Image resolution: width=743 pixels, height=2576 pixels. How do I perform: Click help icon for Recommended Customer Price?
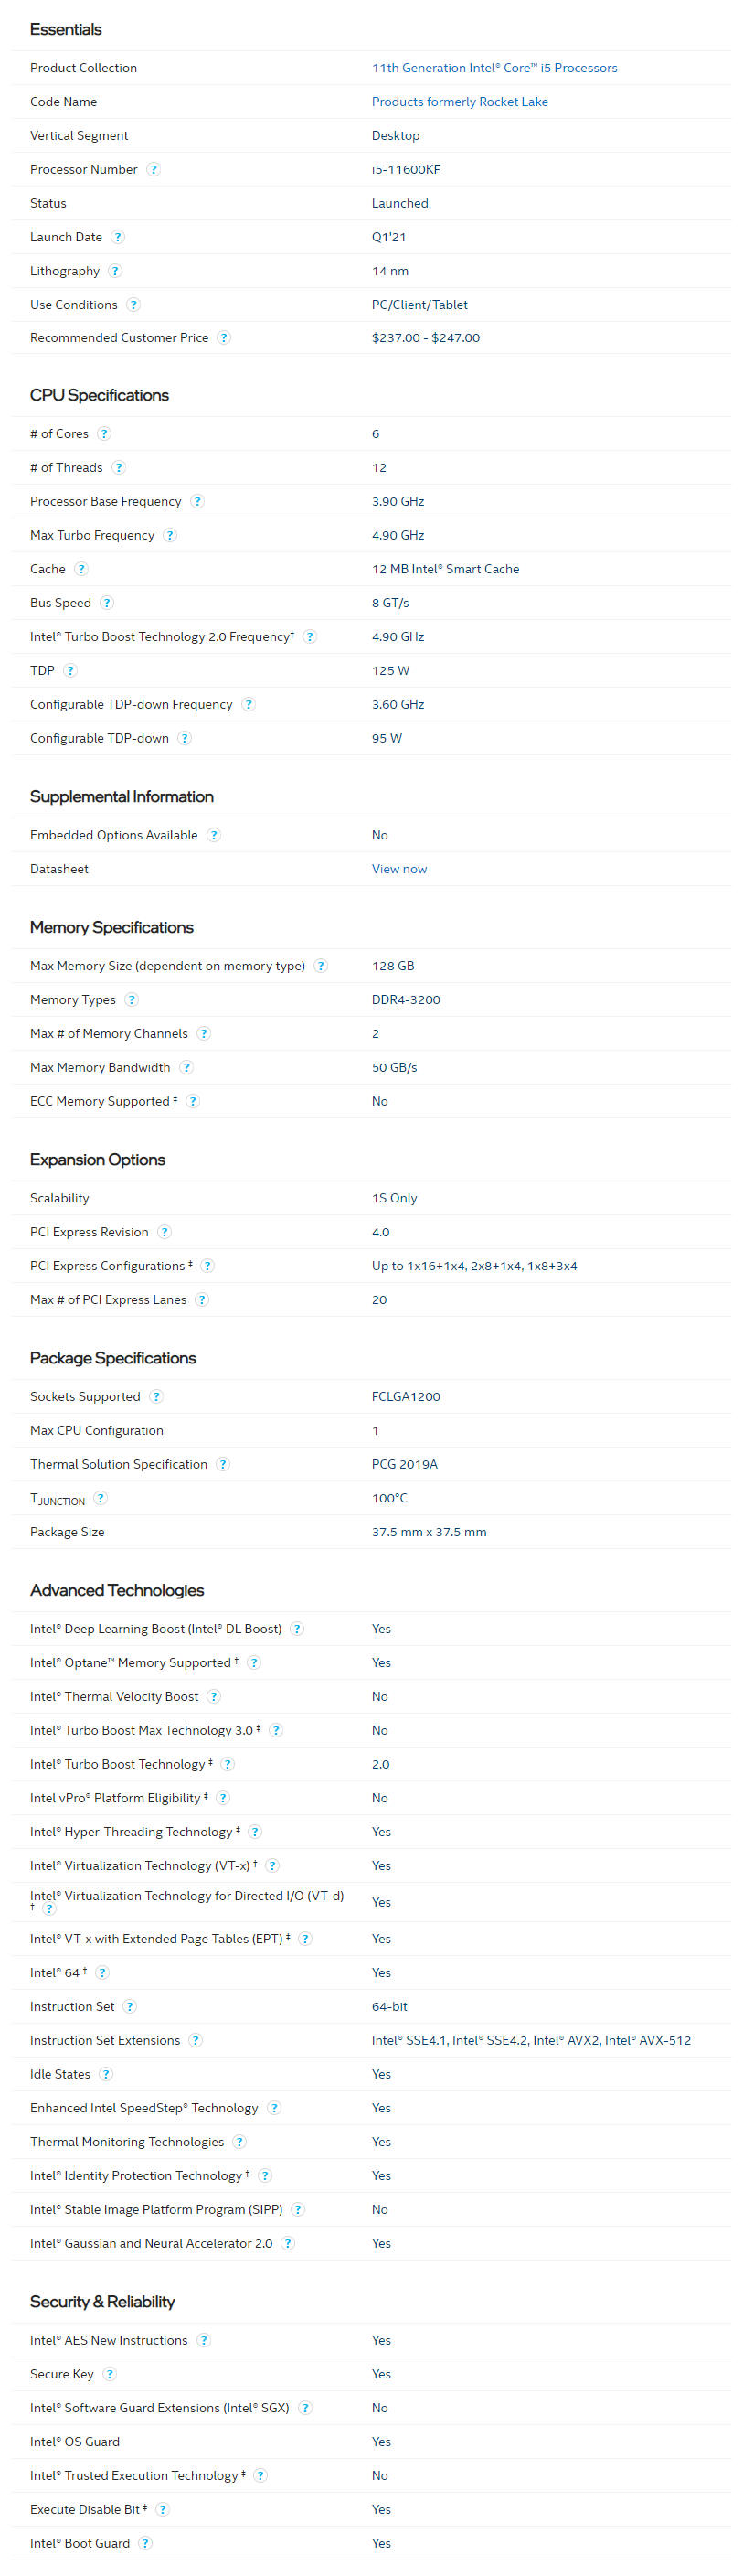click(x=224, y=337)
